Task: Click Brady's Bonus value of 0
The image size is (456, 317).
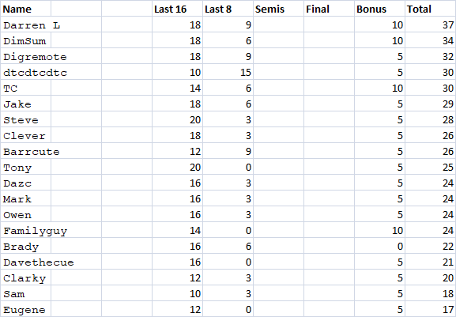Action: (379, 246)
